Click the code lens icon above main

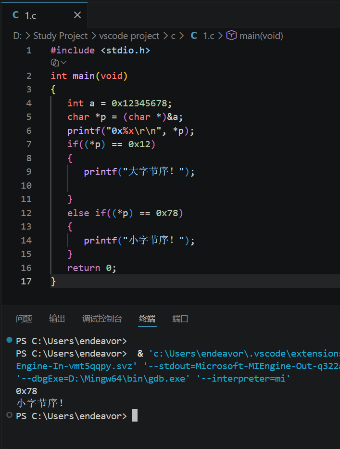pyautogui.click(x=55, y=63)
